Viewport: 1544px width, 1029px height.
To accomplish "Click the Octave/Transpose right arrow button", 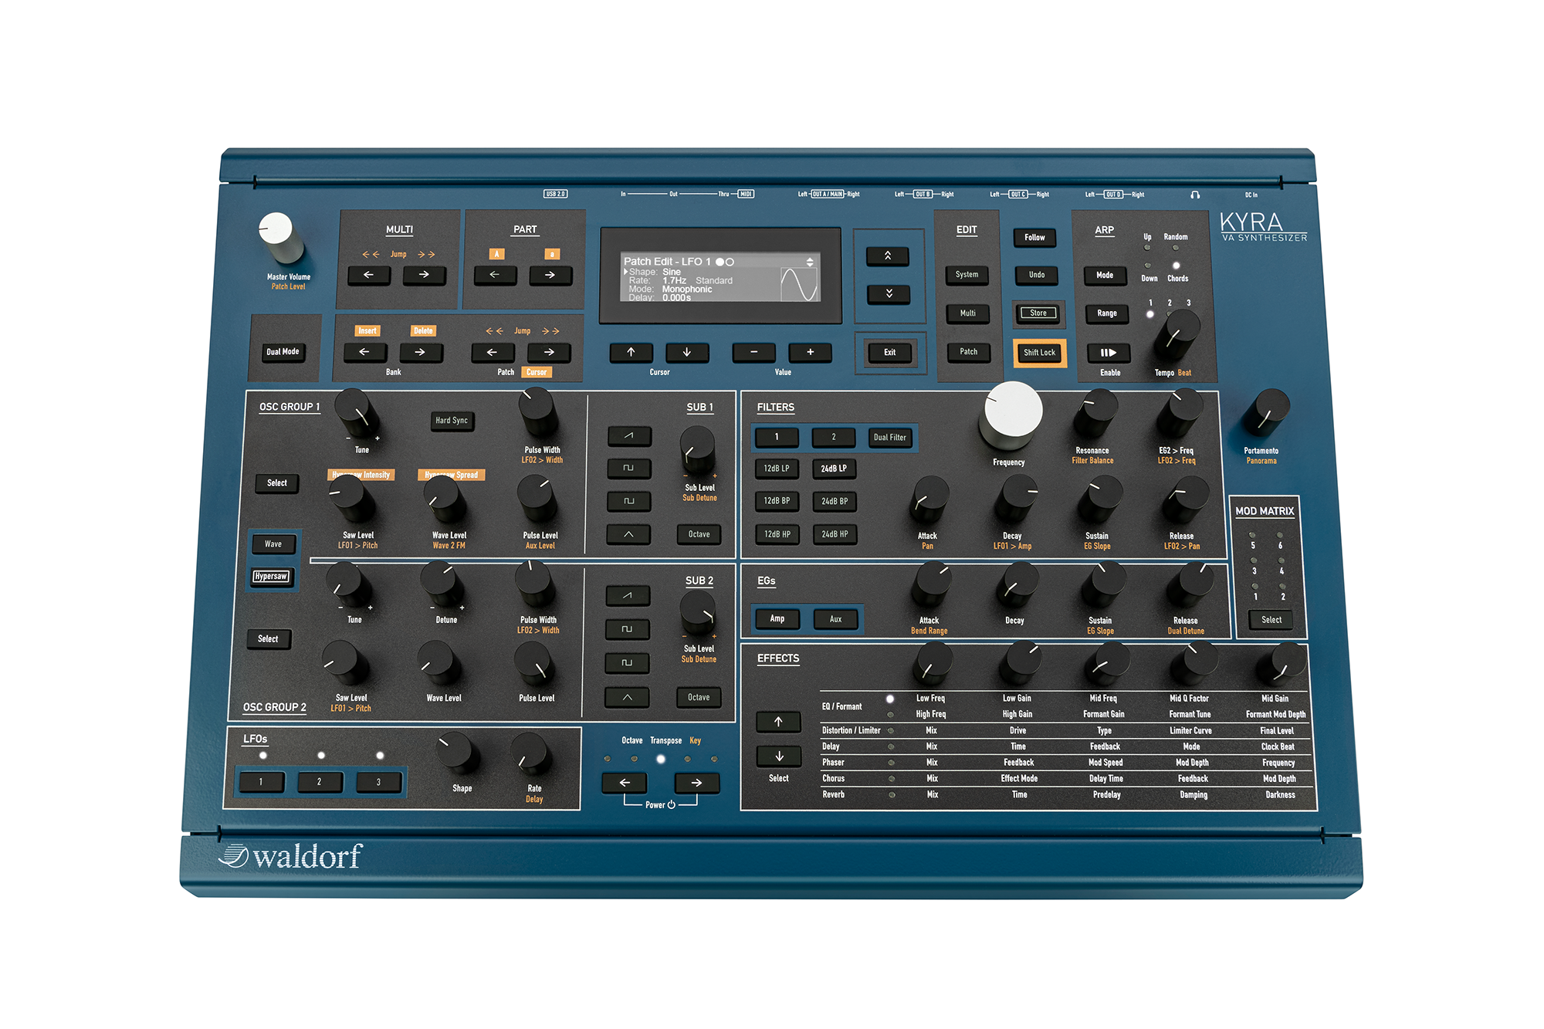I will tap(696, 783).
